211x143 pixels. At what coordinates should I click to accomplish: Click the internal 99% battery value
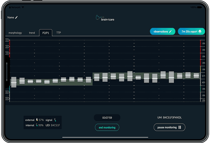(x=41, y=125)
